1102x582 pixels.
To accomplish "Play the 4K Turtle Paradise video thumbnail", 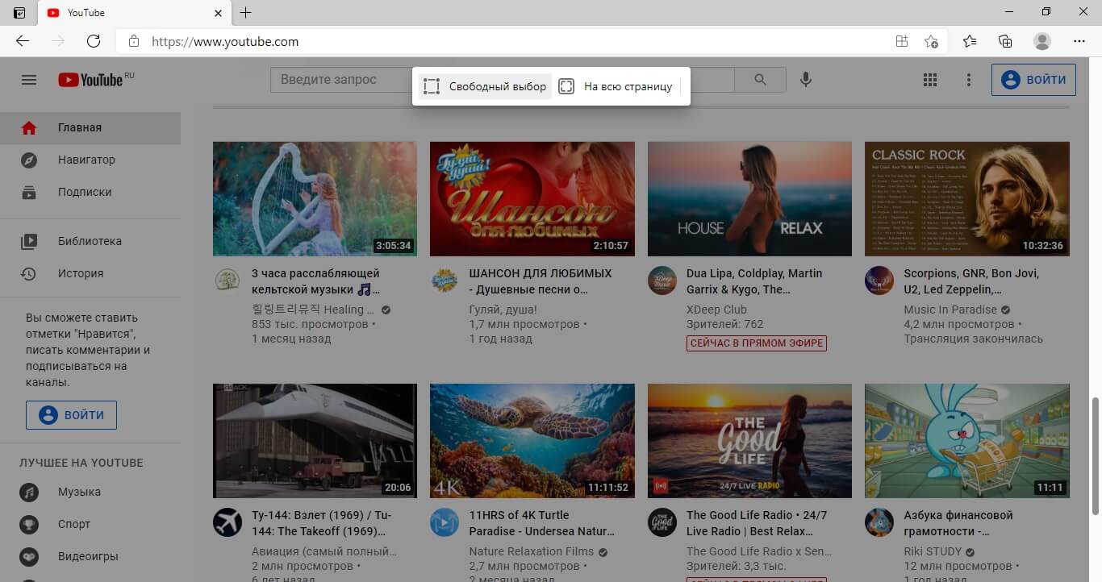I will [532, 440].
